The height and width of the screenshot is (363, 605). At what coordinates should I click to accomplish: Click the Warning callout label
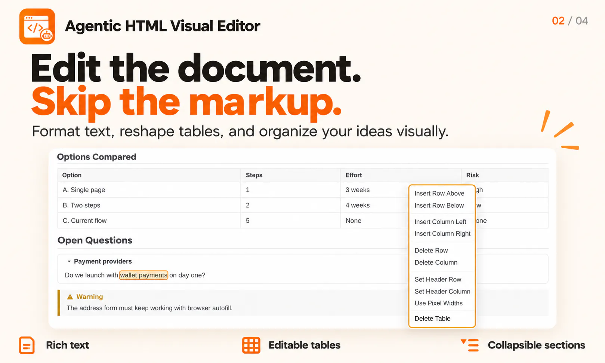[90, 297]
